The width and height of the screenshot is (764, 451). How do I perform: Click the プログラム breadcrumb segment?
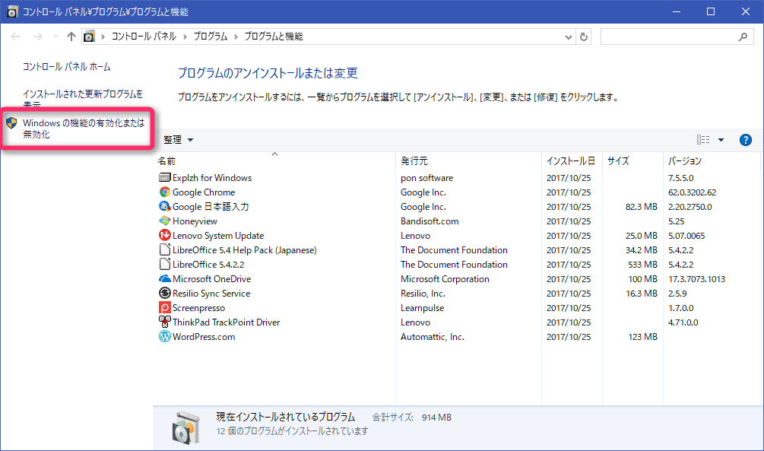tap(211, 37)
